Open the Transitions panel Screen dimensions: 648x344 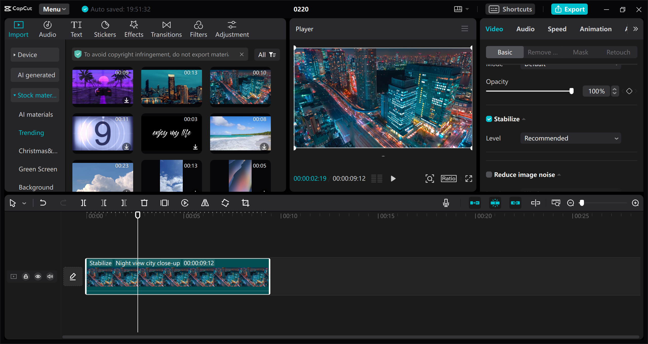pyautogui.click(x=166, y=29)
